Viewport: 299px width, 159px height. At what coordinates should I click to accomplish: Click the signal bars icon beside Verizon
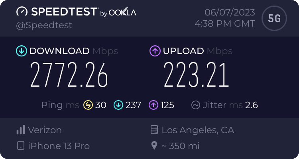point(21,130)
